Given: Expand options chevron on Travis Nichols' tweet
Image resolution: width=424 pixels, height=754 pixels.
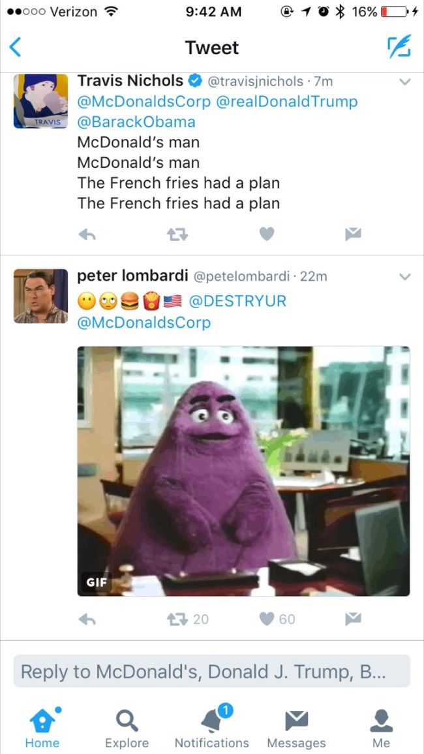Looking at the screenshot, I should tap(405, 82).
